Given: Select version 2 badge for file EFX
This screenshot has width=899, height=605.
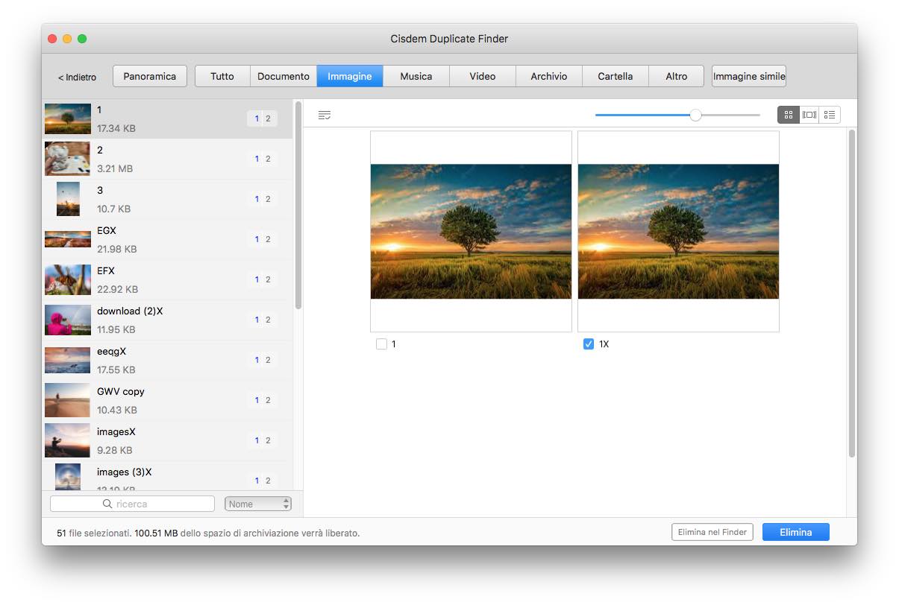Looking at the screenshot, I should pos(267,279).
